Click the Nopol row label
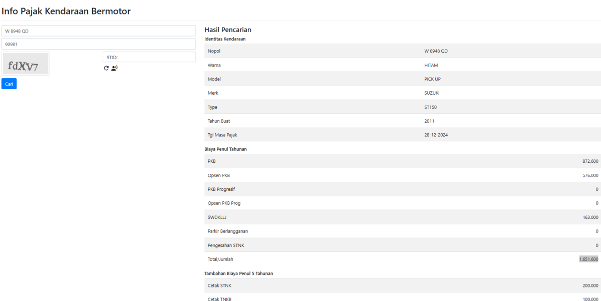This screenshot has height=301, width=601. click(214, 51)
